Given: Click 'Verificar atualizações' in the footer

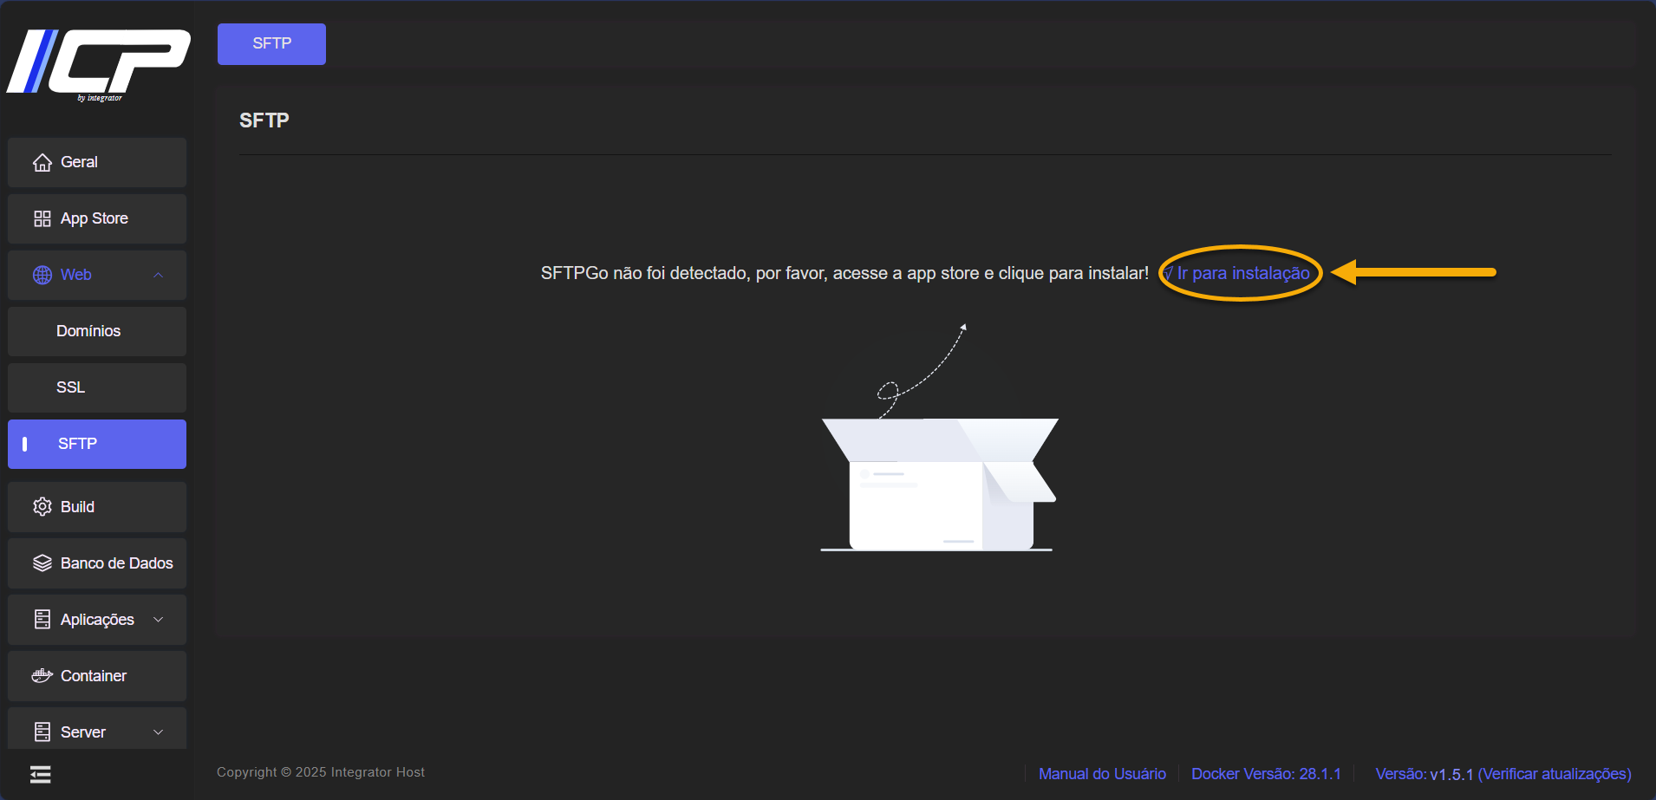Looking at the screenshot, I should (1555, 774).
